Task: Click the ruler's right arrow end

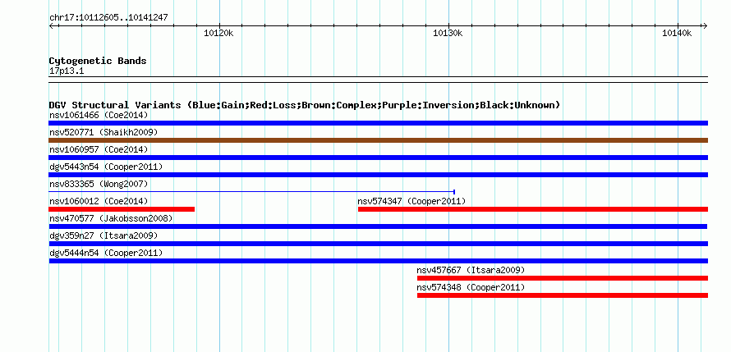Action: (705, 25)
